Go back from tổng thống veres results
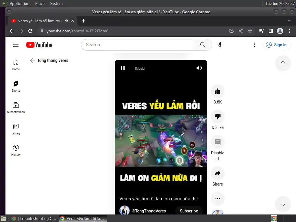The image size is (296, 222). 33,60
